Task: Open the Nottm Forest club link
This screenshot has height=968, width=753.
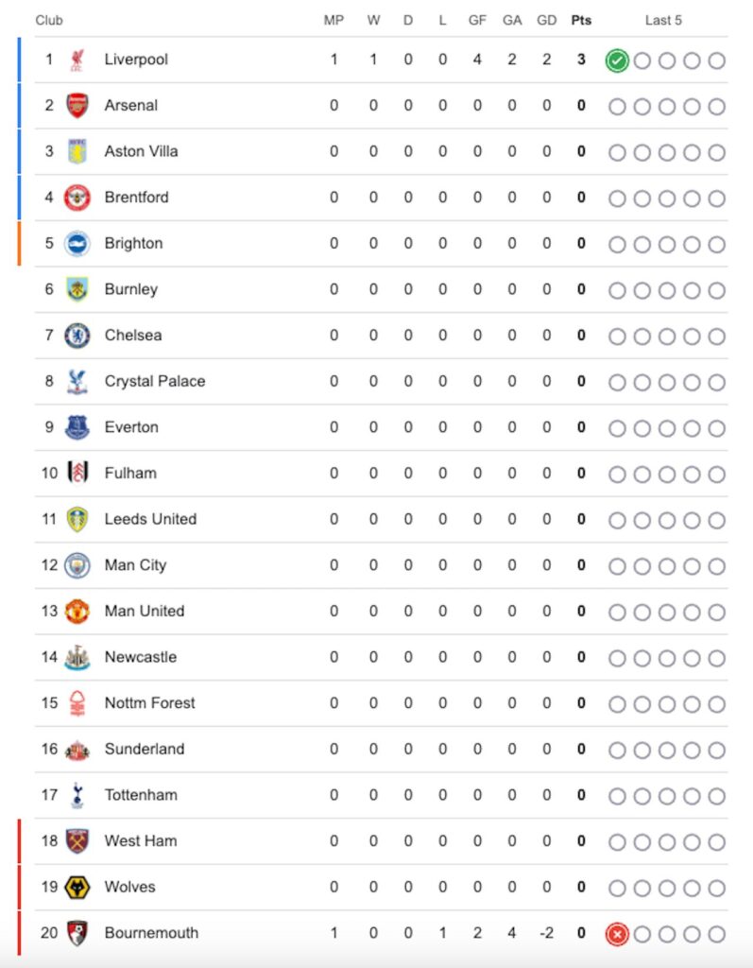Action: pyautogui.click(x=149, y=703)
